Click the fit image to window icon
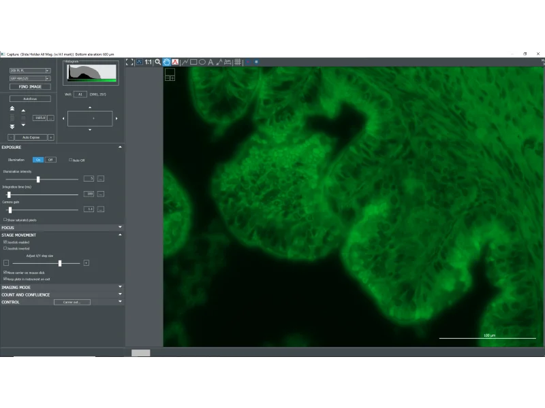The width and height of the screenshot is (545, 408). (140, 62)
